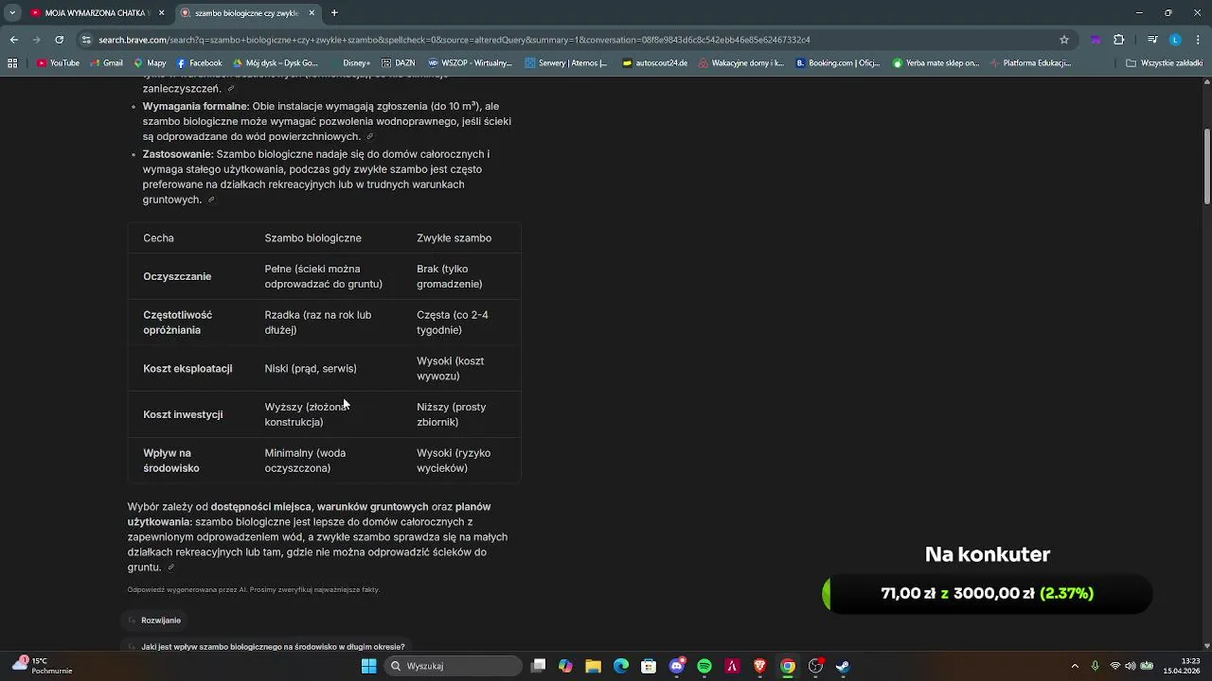Open the apps grid in the bookmarks bar
The width and height of the screenshot is (1212, 681).
(x=12, y=63)
